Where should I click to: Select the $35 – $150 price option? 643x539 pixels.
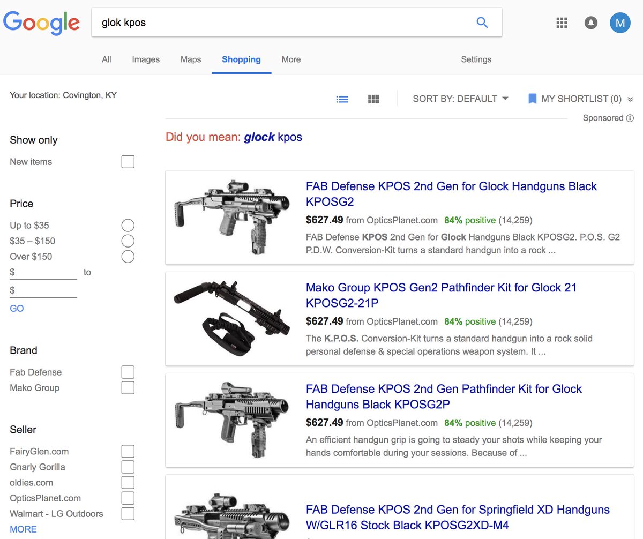(128, 241)
